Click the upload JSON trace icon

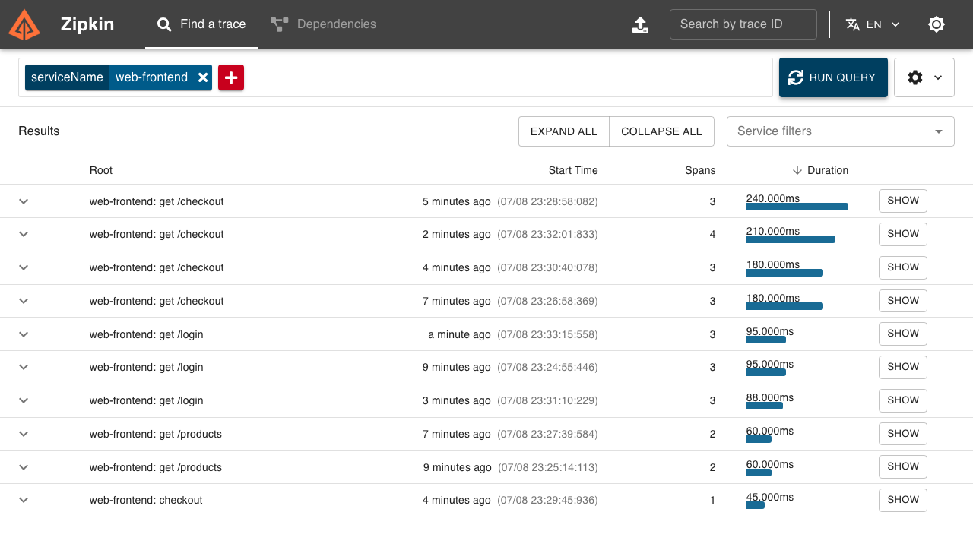(x=641, y=24)
